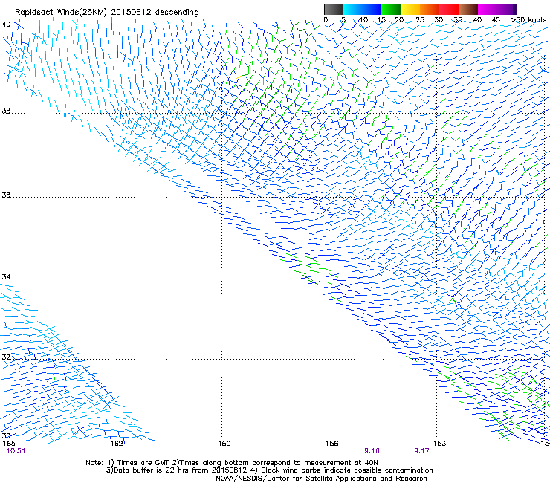Screen dimensions: 550x483
Task: Click the purple "9:16" time stamp
Action: (372, 451)
